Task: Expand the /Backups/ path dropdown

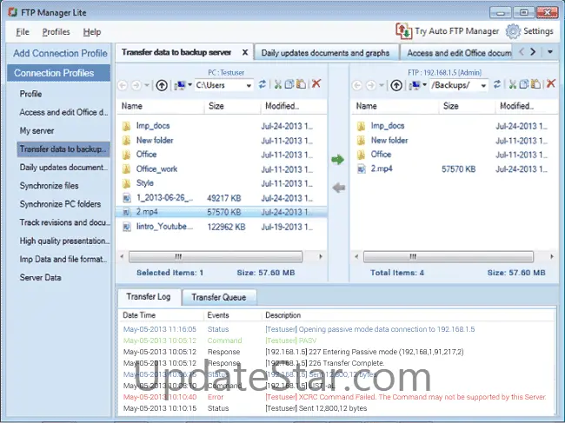Action: point(483,86)
